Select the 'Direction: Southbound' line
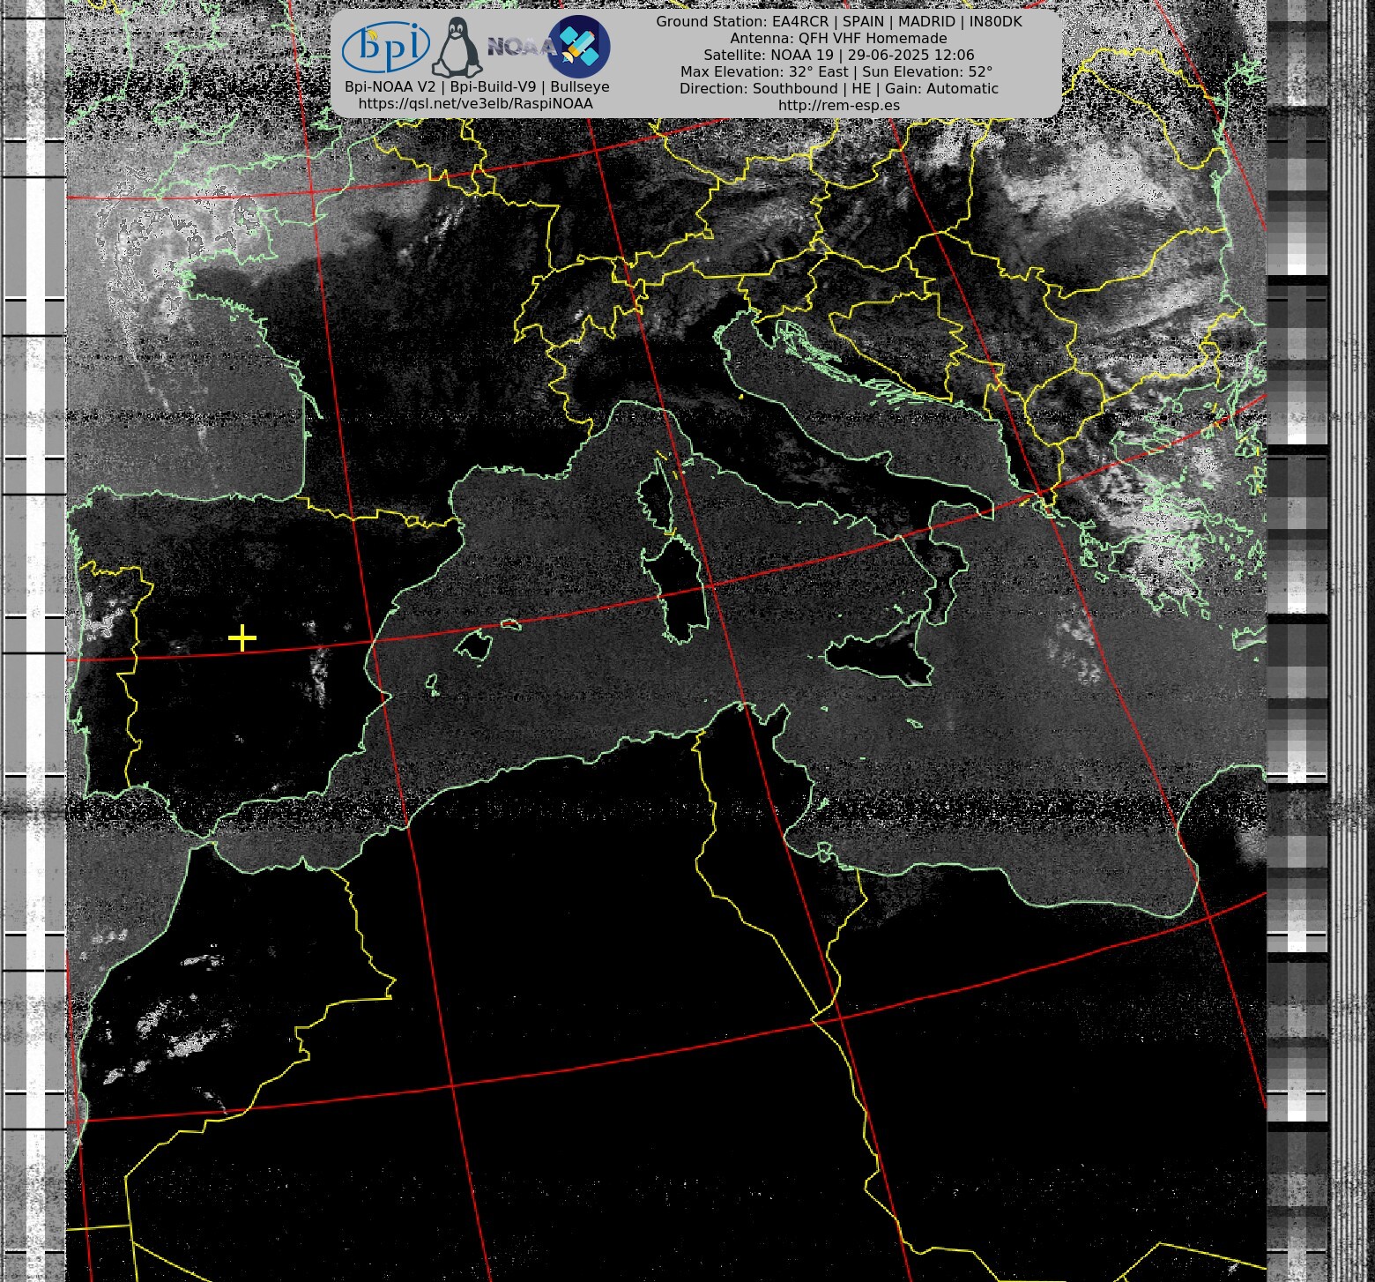The height and width of the screenshot is (1282, 1375). [x=839, y=89]
